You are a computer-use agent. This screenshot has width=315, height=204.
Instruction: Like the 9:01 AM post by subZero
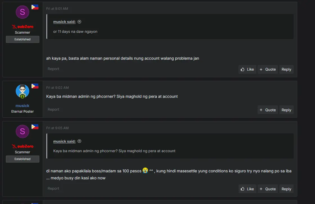(247, 69)
